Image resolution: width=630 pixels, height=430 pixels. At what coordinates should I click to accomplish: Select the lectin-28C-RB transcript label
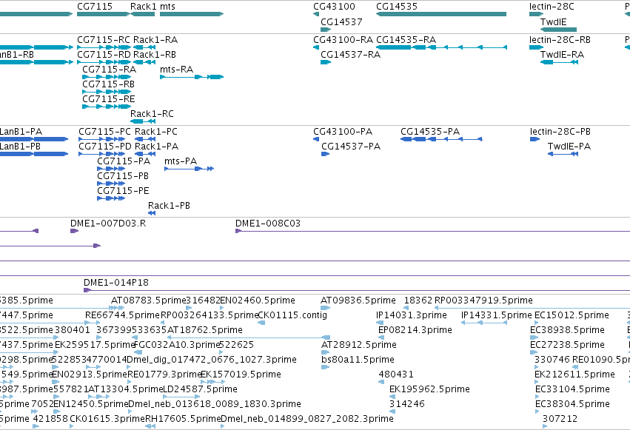pos(560,40)
